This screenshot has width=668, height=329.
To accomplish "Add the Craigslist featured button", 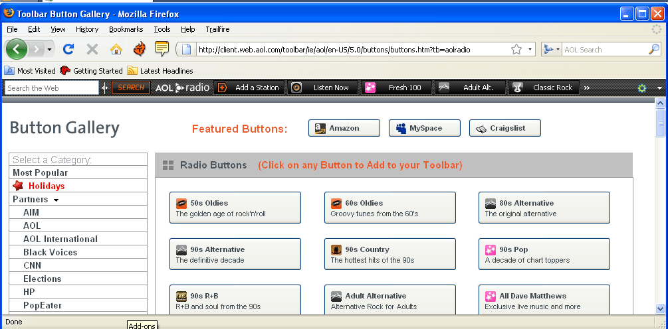I will 505,128.
